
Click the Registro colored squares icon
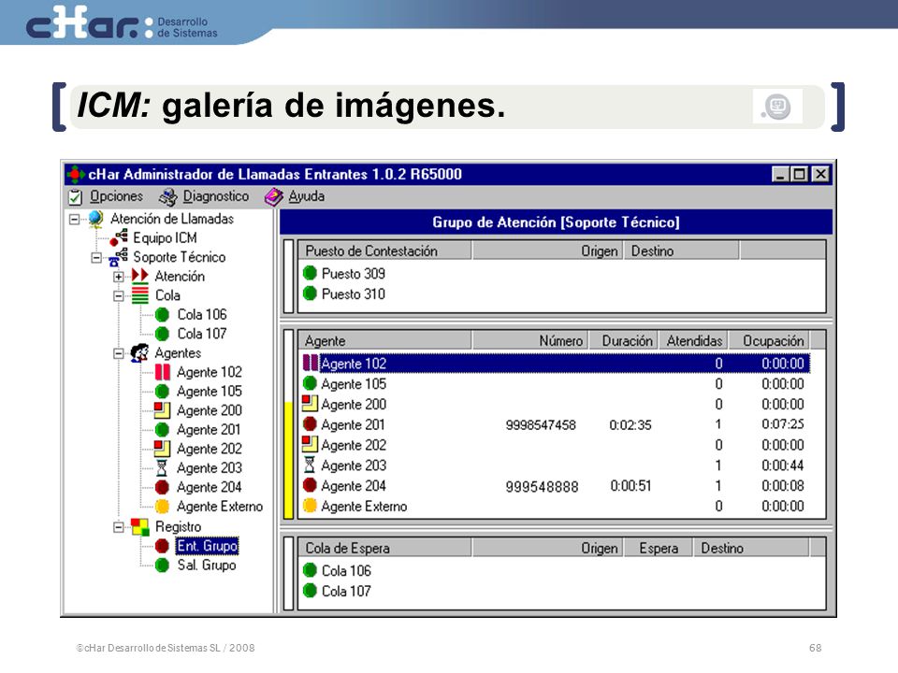139,526
